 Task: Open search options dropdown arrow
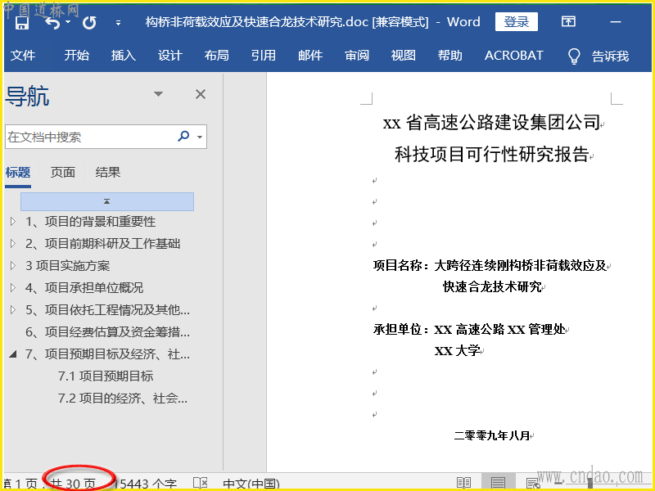pyautogui.click(x=200, y=137)
